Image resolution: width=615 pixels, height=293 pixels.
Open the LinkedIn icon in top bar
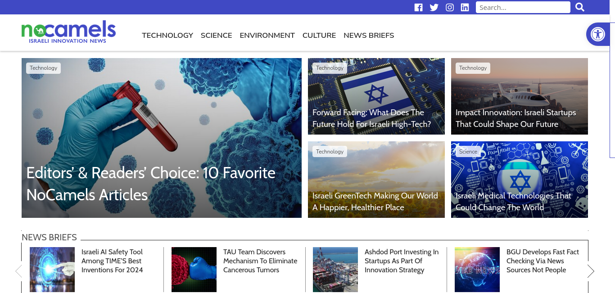click(x=465, y=8)
